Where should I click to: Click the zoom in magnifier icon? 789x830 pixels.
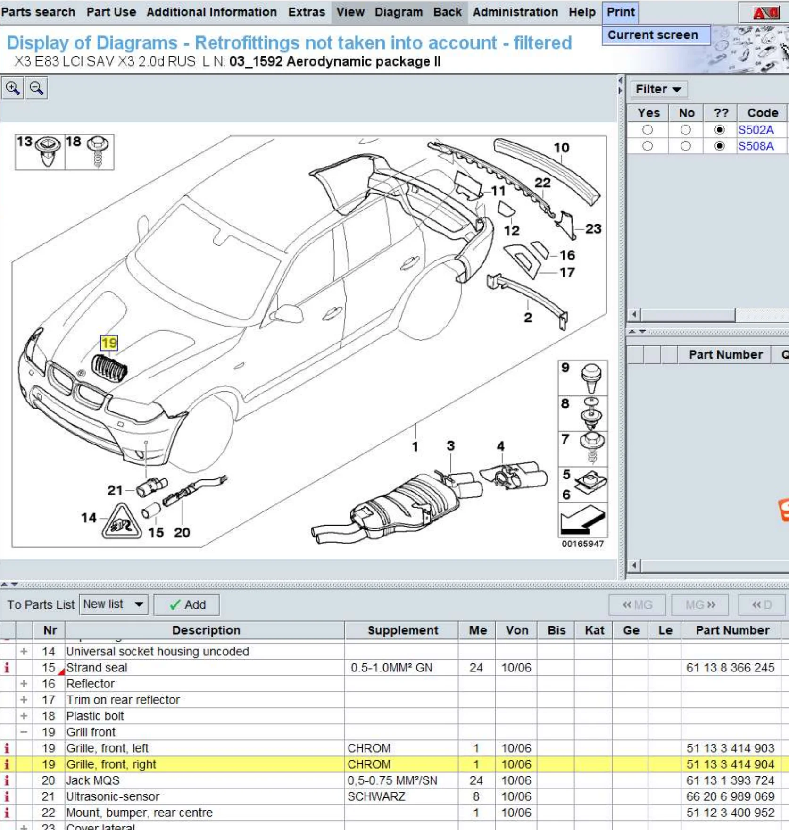pyautogui.click(x=13, y=88)
